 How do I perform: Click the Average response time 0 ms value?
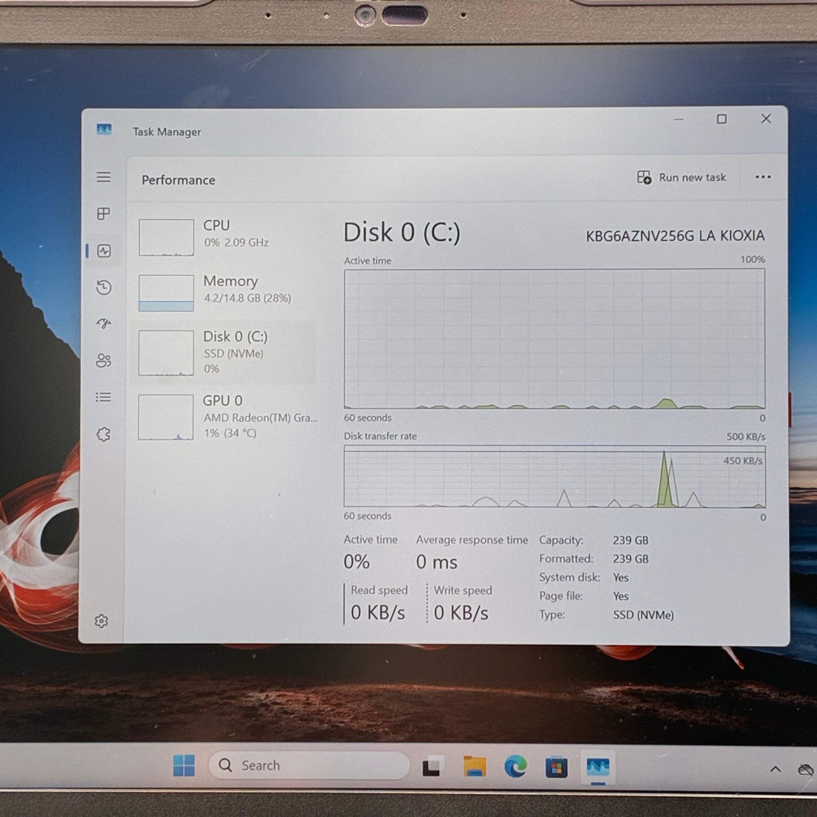click(437, 562)
